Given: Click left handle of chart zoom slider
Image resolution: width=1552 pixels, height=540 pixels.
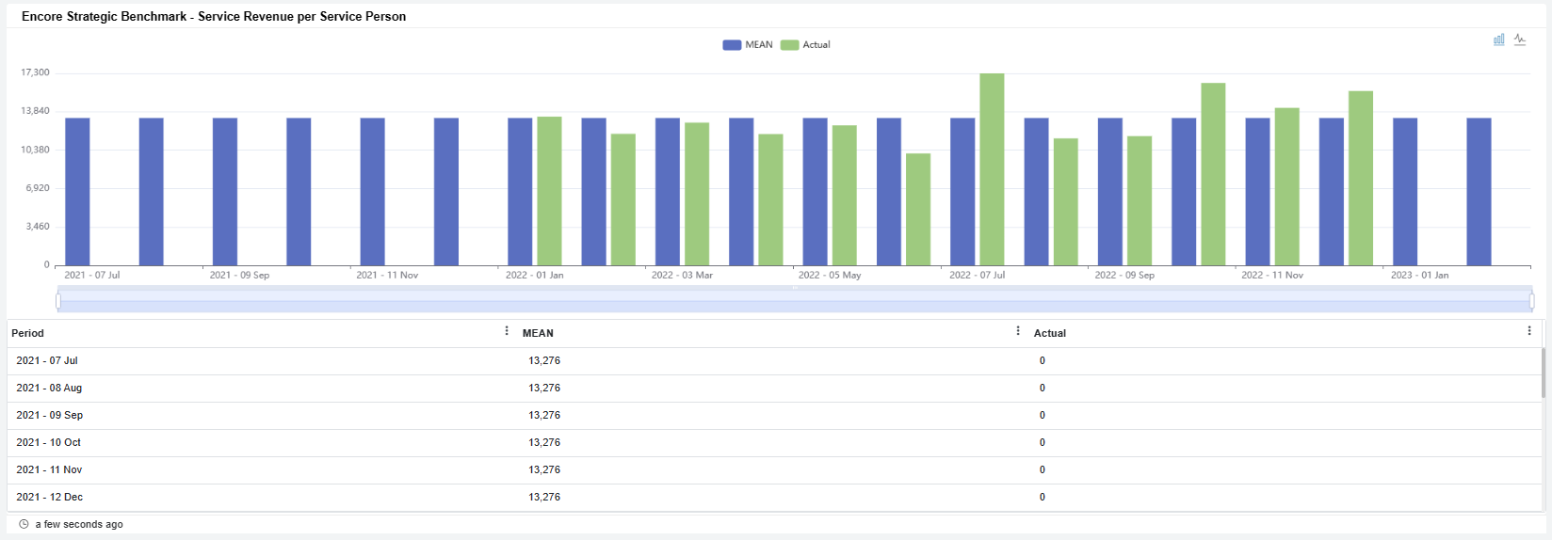Looking at the screenshot, I should [x=58, y=301].
